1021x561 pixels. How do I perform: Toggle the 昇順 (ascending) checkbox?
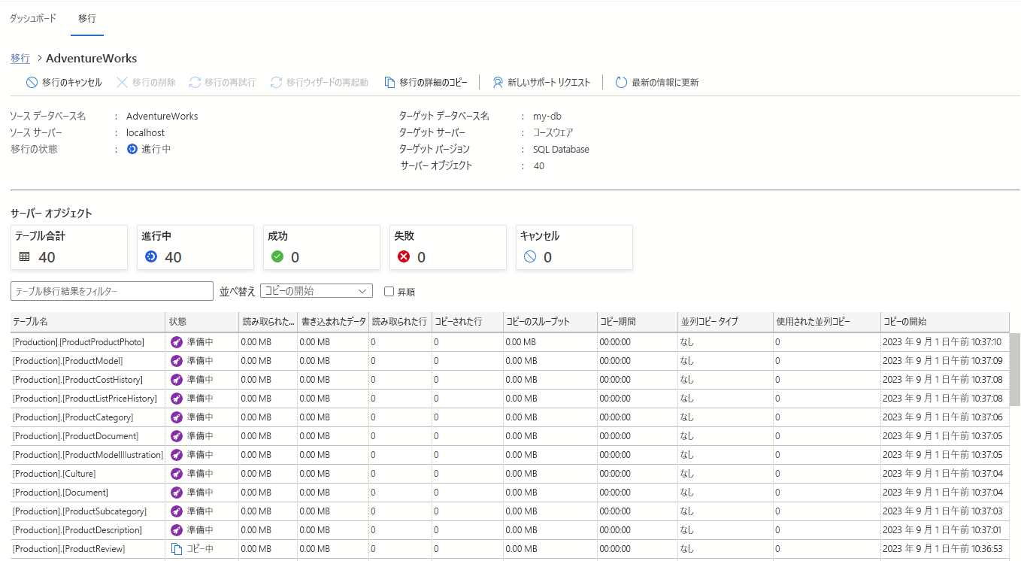[389, 291]
